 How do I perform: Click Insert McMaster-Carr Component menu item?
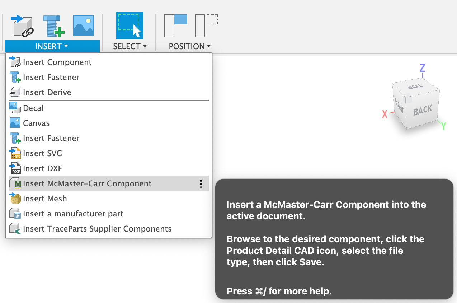[x=87, y=184]
